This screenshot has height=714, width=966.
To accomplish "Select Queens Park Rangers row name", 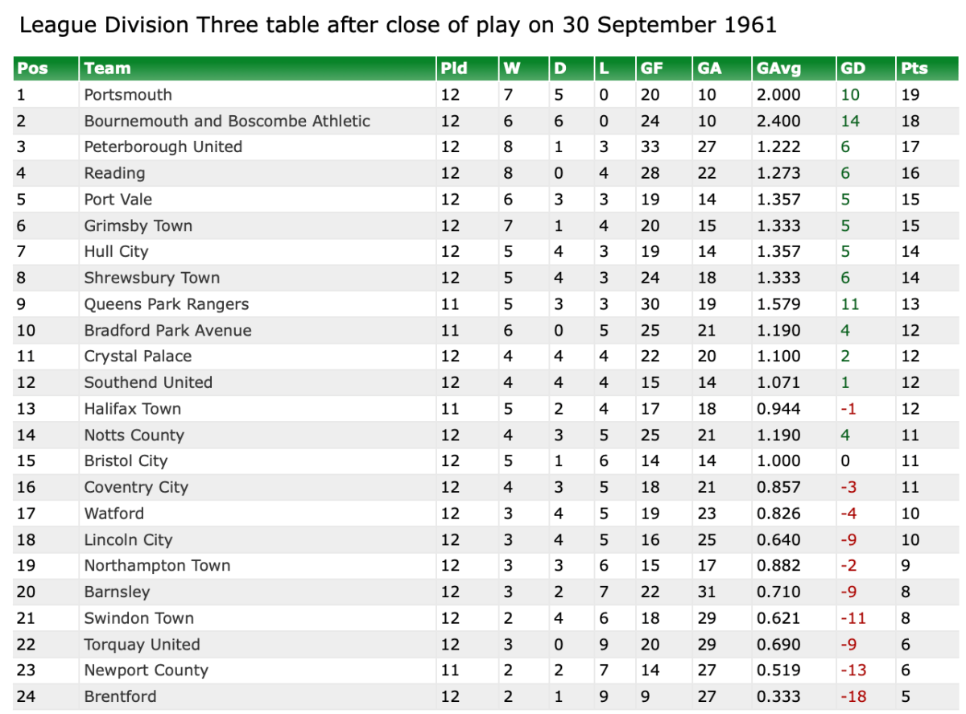I will pyautogui.click(x=167, y=304).
